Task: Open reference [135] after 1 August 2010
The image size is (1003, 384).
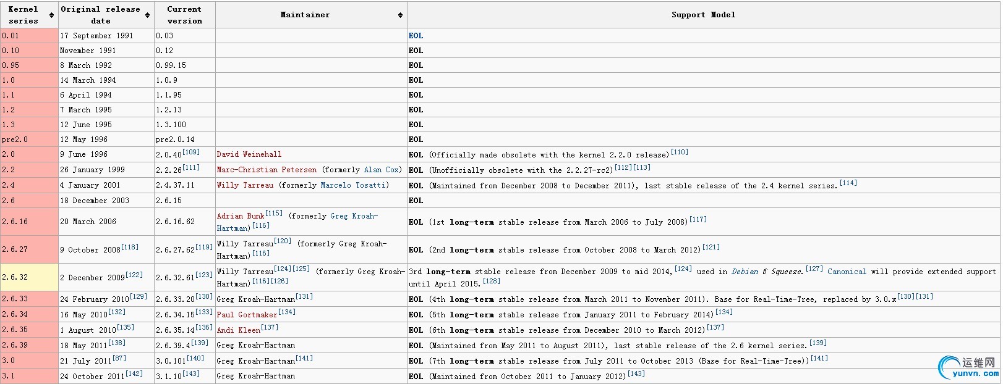Action: tap(126, 327)
